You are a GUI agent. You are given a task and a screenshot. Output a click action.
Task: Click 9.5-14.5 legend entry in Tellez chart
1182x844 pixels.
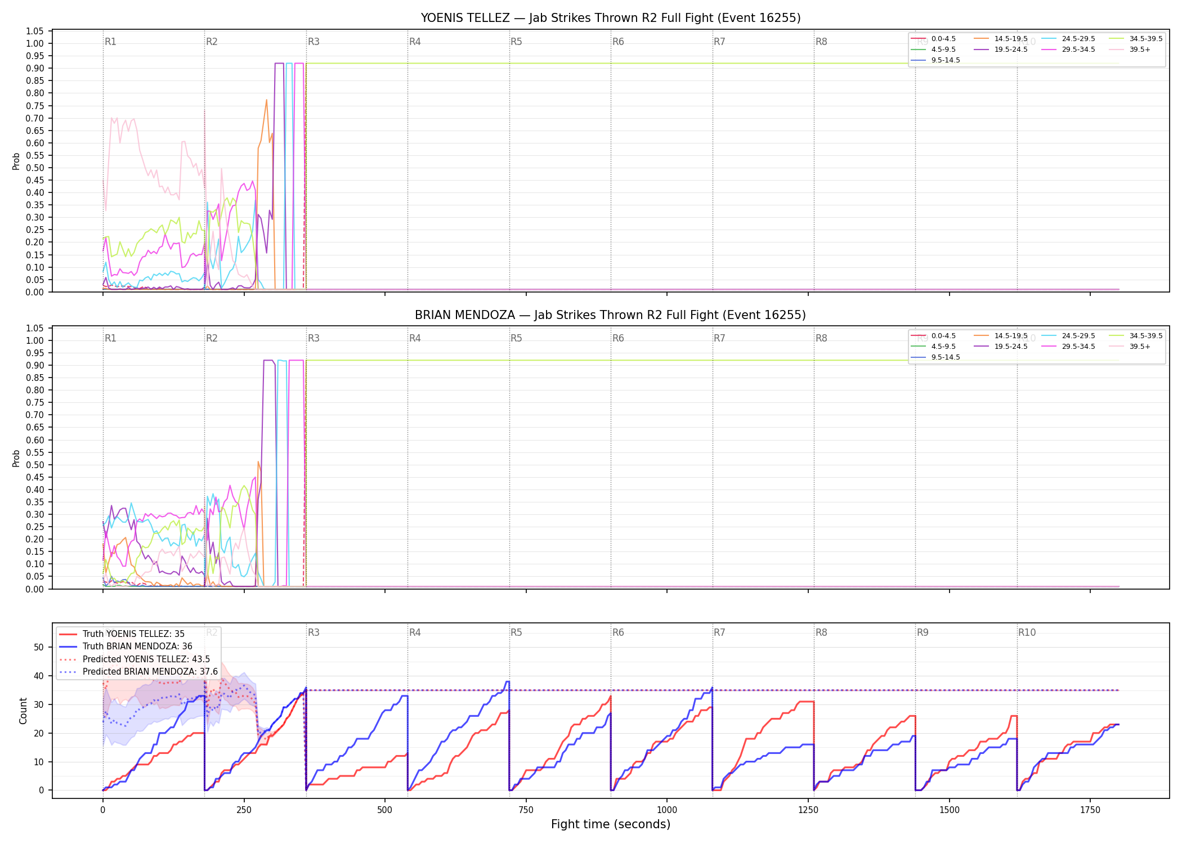point(935,60)
